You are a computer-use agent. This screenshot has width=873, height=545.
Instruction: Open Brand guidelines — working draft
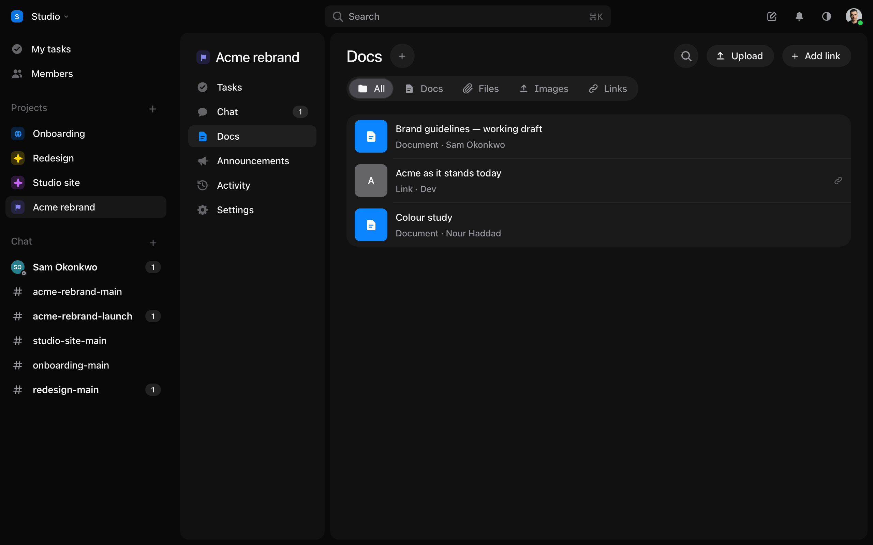598,137
